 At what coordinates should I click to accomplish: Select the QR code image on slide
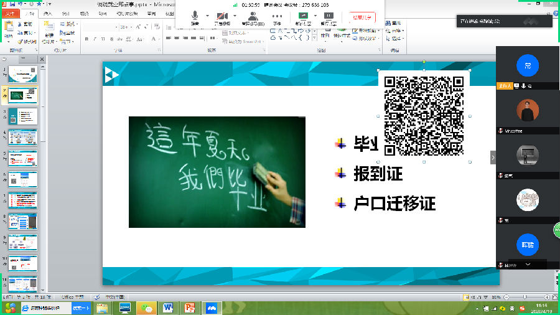pyautogui.click(x=424, y=114)
